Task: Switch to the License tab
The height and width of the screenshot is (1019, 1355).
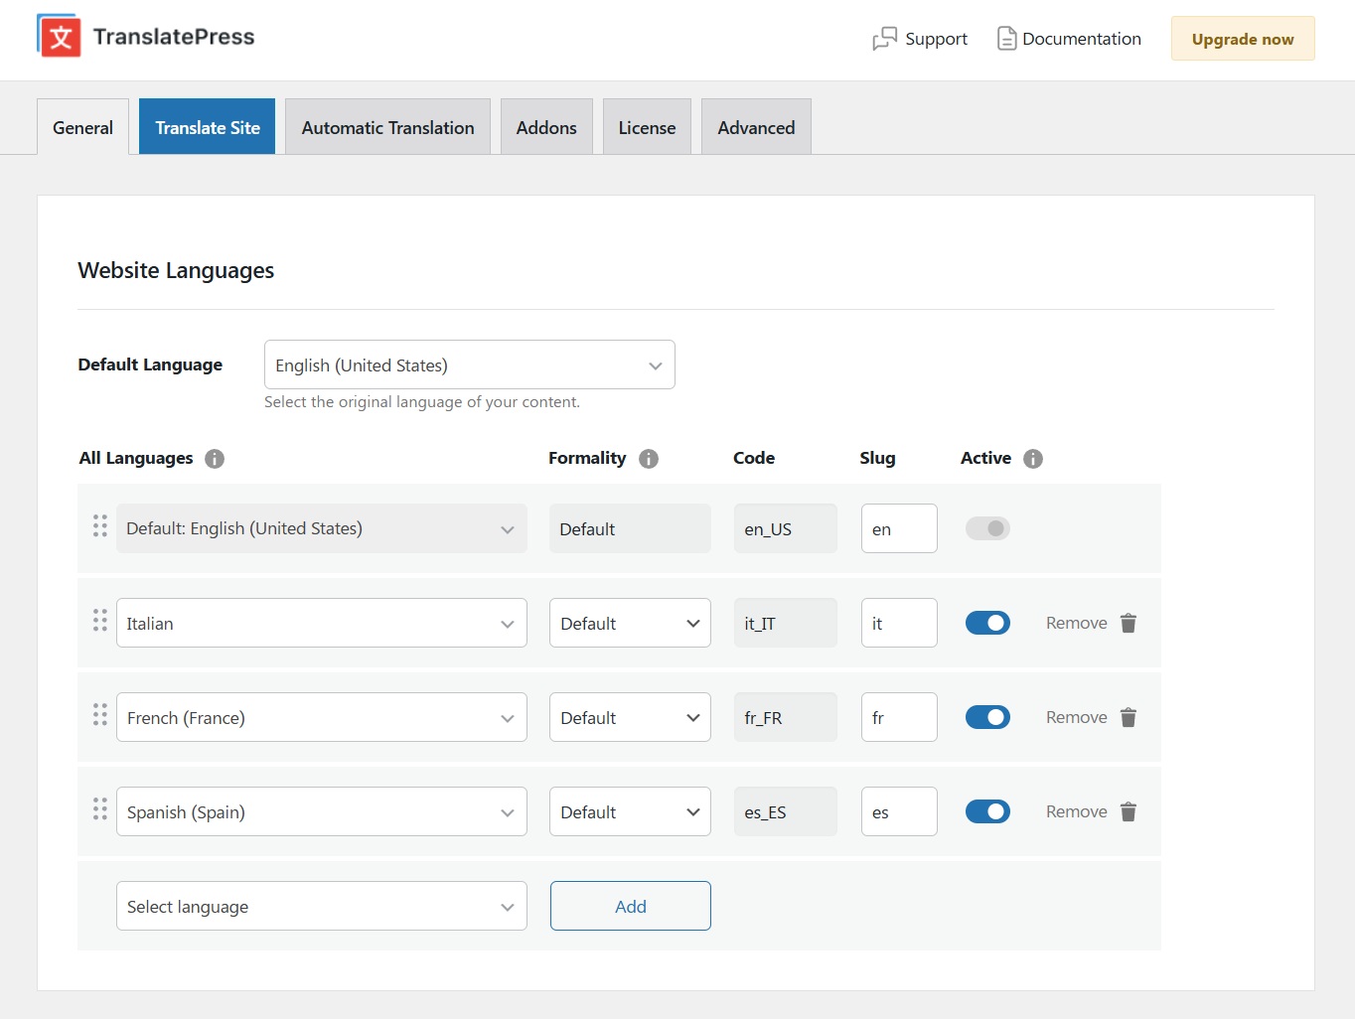Action: pyautogui.click(x=647, y=127)
